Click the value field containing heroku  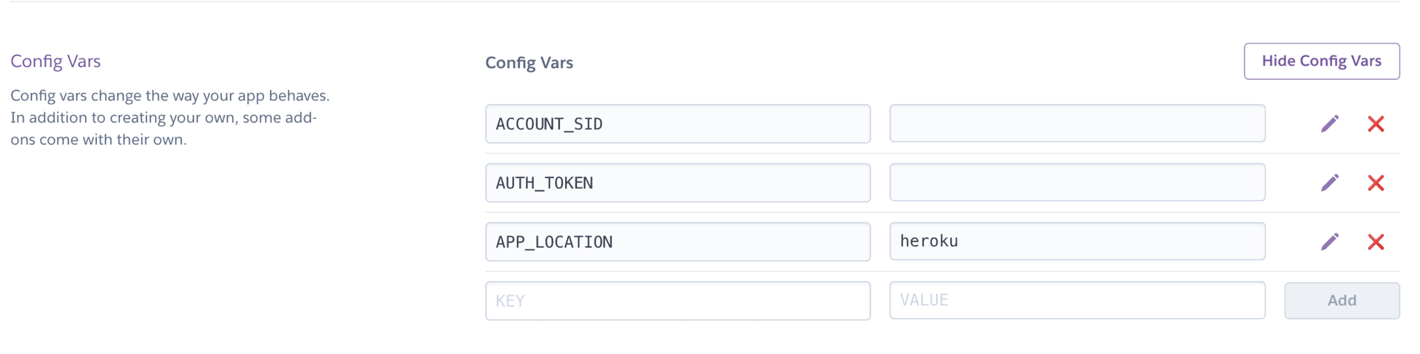point(1077,241)
